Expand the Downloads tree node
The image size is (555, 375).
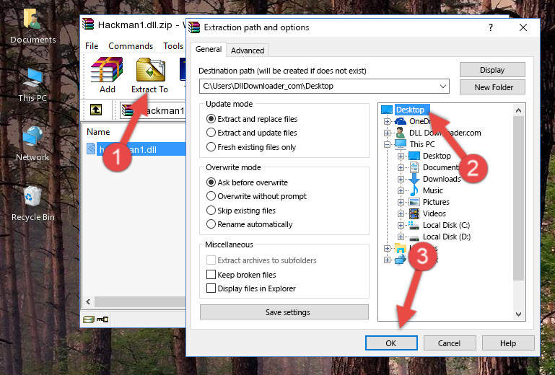click(x=401, y=179)
